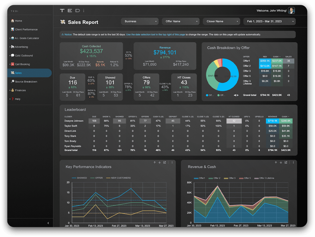Click the Cash Collected $423,537 value
The width and height of the screenshot is (315, 237).
pyautogui.click(x=92, y=51)
